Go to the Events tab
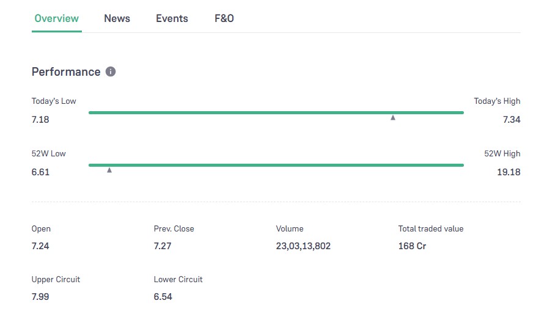 pyautogui.click(x=172, y=18)
